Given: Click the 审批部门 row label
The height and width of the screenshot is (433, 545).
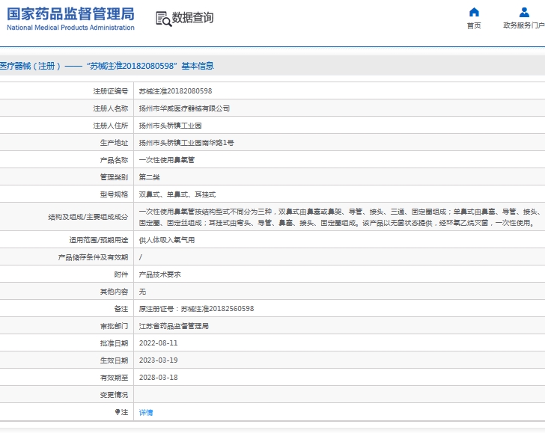Looking at the screenshot, I should click(x=114, y=326).
